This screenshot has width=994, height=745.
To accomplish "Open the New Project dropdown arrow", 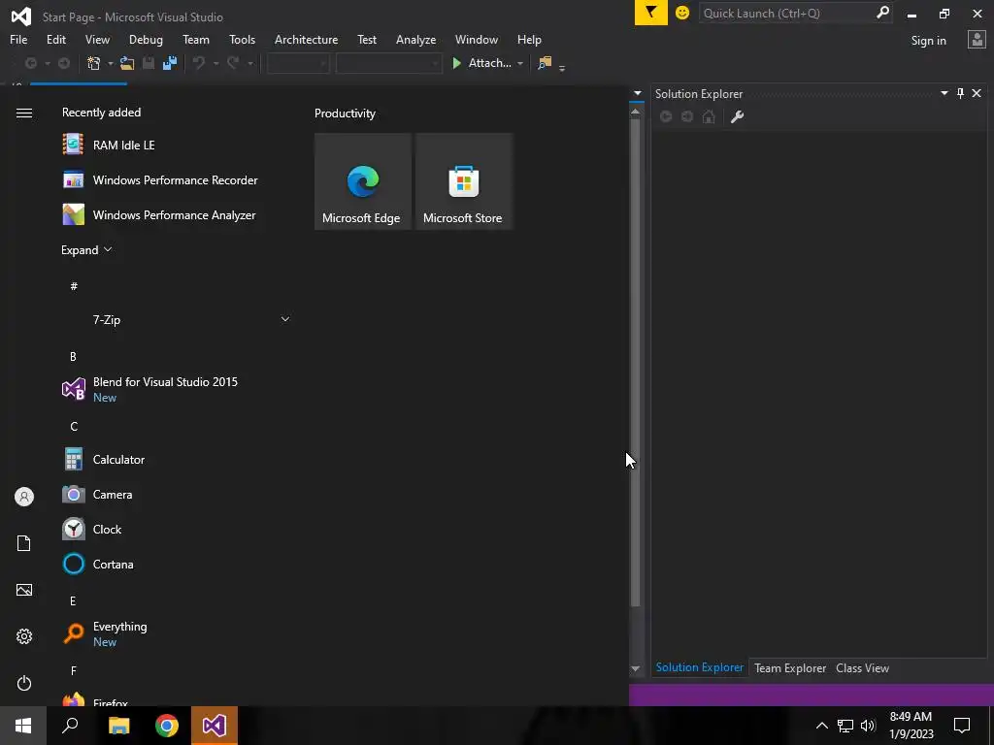I will click(x=111, y=63).
